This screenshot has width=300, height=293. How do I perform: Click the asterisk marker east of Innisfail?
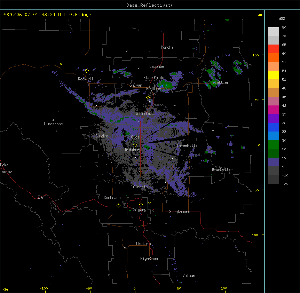click(175, 105)
